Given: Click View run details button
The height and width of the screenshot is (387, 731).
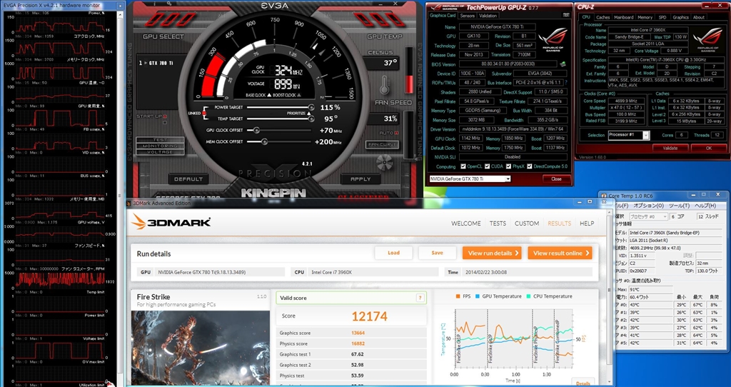Looking at the screenshot, I should click(493, 253).
